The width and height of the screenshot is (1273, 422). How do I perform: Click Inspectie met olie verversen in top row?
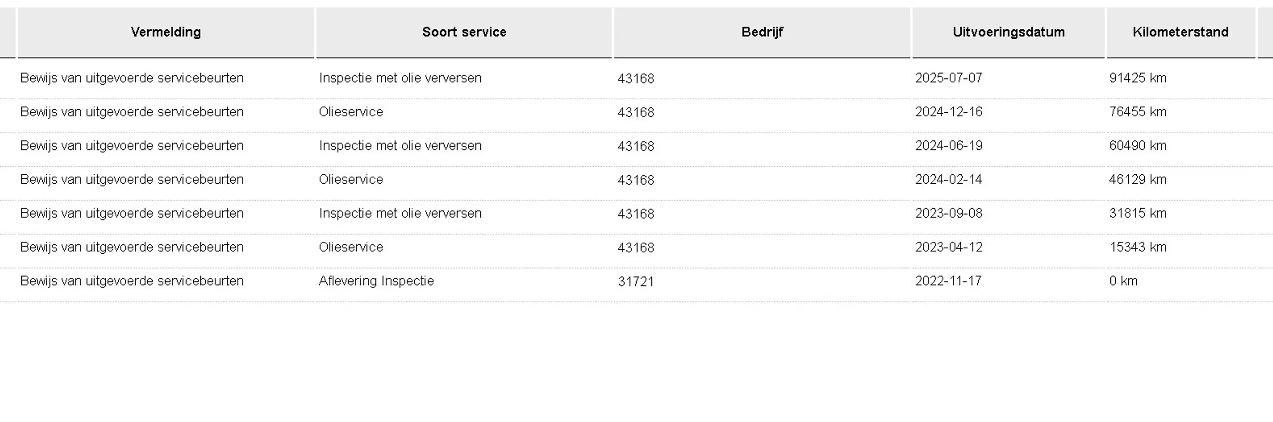pyautogui.click(x=400, y=78)
